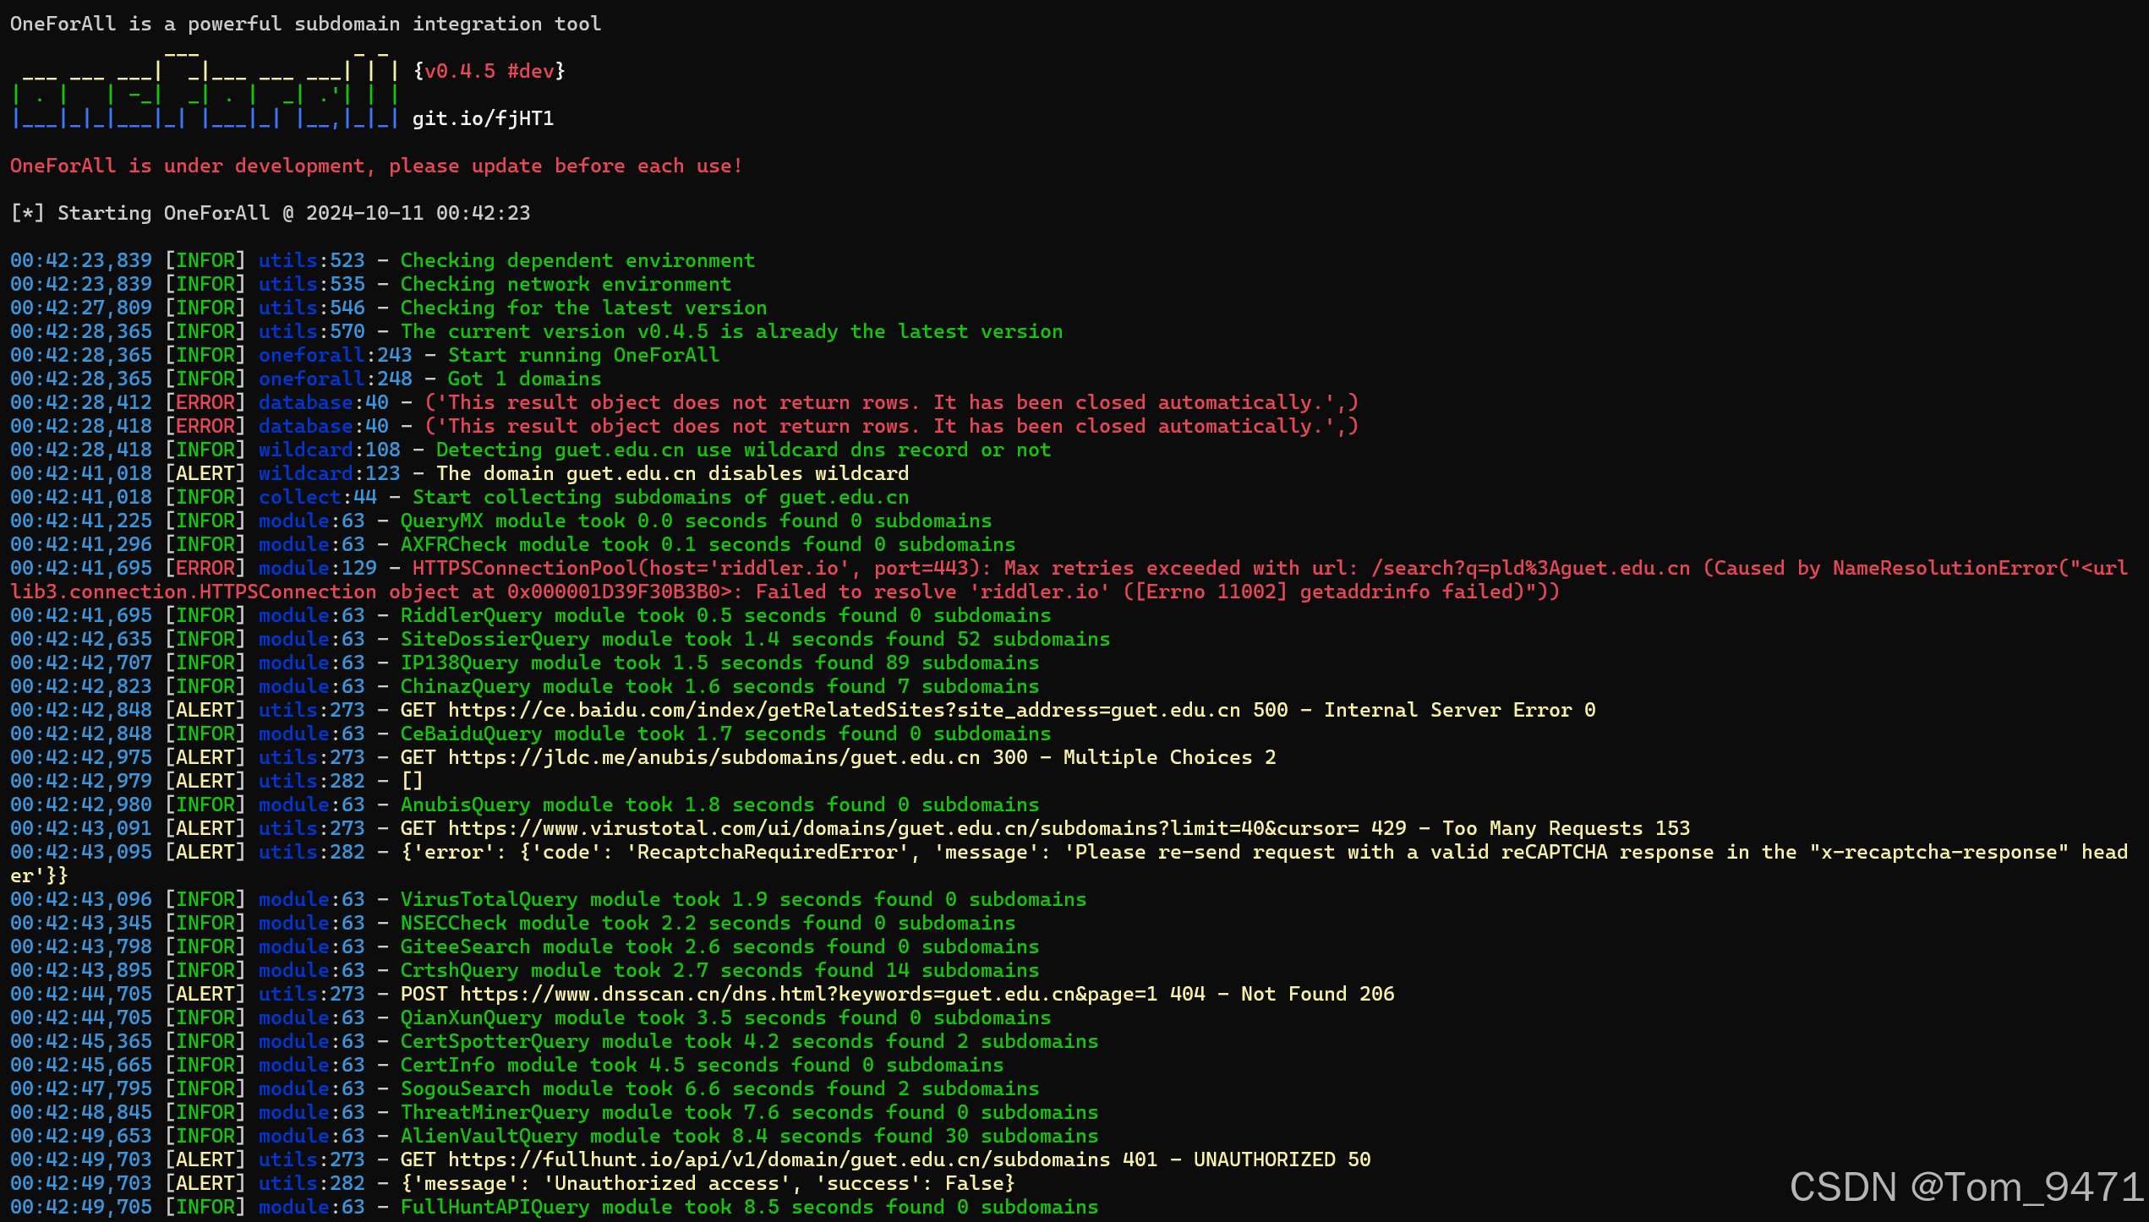Click the Starting OneForAll timestamp line
The height and width of the screenshot is (1222, 2149).
coord(271,213)
